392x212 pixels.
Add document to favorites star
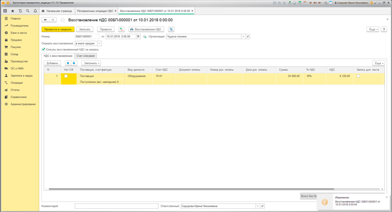click(x=63, y=20)
